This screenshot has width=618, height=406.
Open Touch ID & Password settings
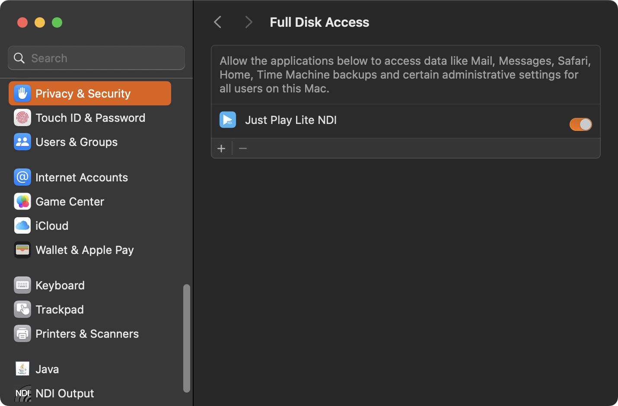click(x=90, y=117)
